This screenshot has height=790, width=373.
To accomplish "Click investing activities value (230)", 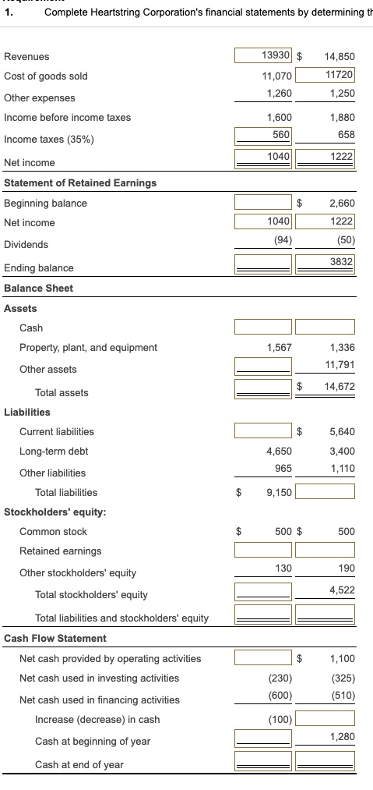I will [281, 678].
